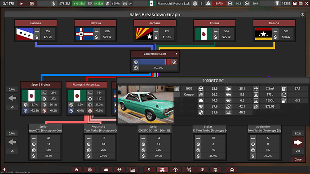
Task: Click the price tag value 872.0$
Action: click(270, 107)
